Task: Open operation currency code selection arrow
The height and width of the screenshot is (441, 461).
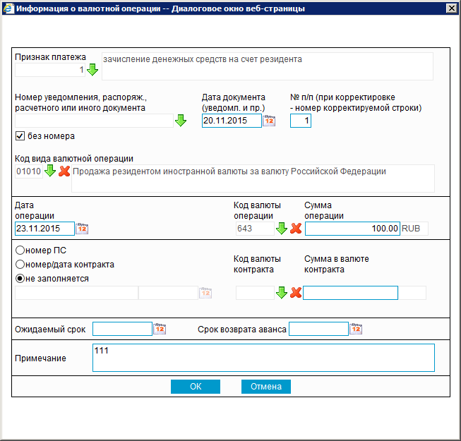Action: (x=281, y=229)
